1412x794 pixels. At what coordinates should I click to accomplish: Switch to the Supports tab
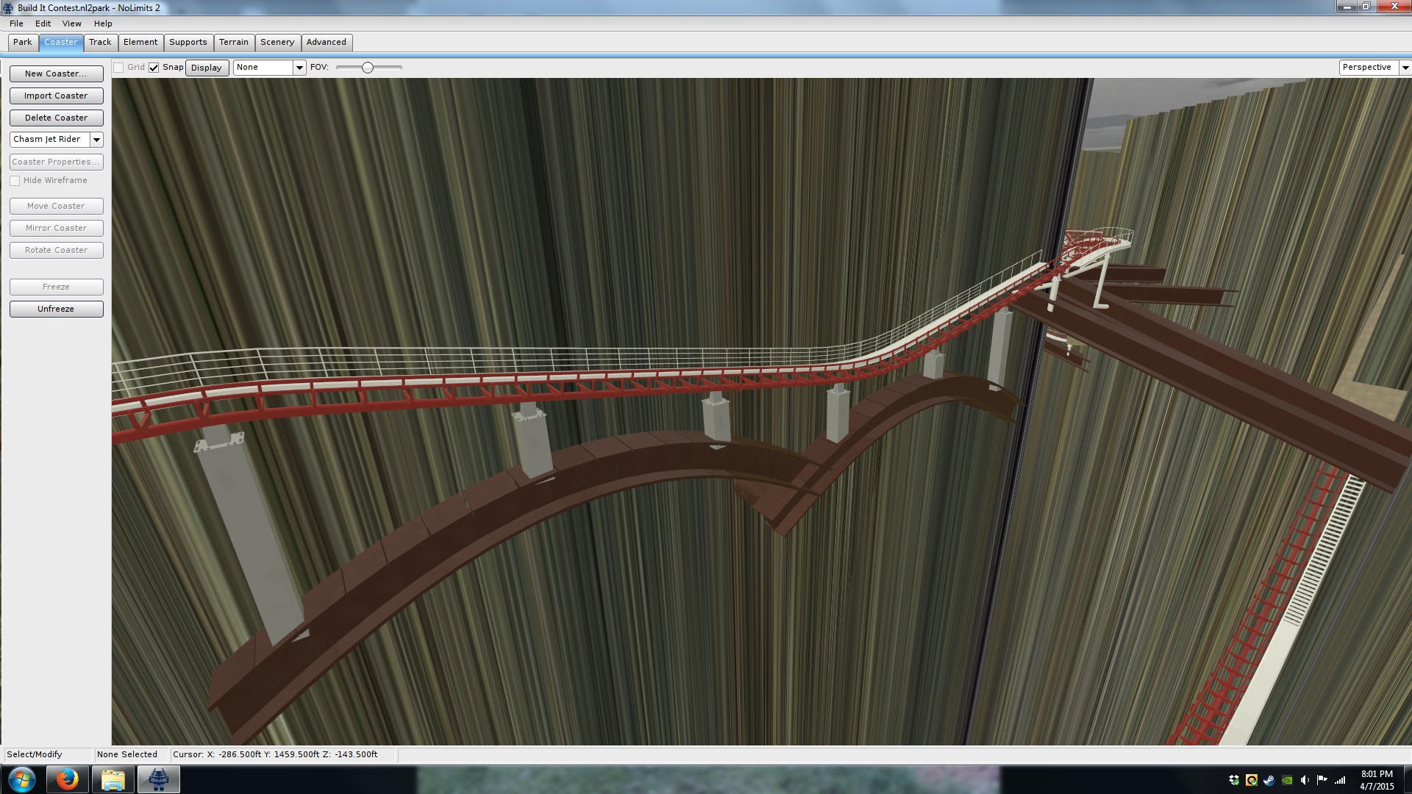click(x=188, y=43)
